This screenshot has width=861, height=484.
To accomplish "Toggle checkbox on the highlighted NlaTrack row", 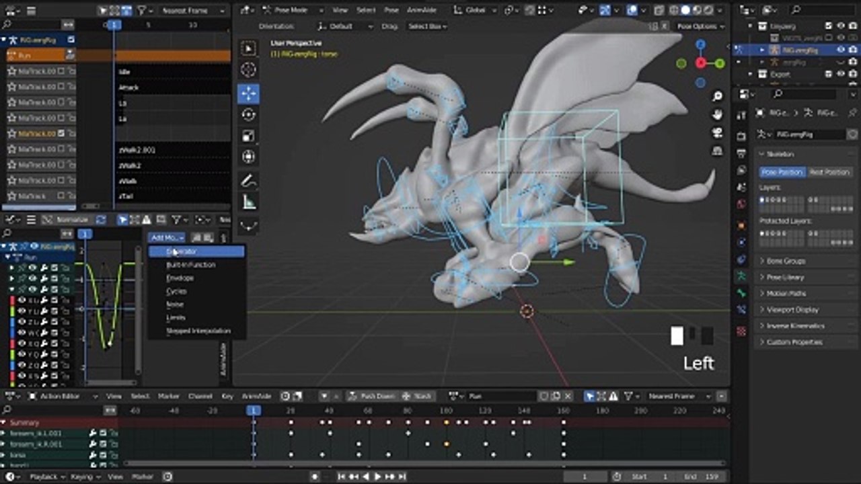I will coord(62,134).
